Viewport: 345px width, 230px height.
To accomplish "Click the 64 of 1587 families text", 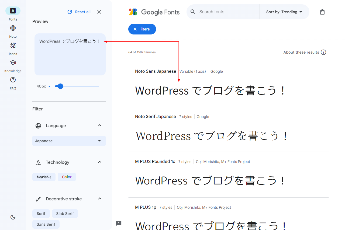I will click(142, 52).
